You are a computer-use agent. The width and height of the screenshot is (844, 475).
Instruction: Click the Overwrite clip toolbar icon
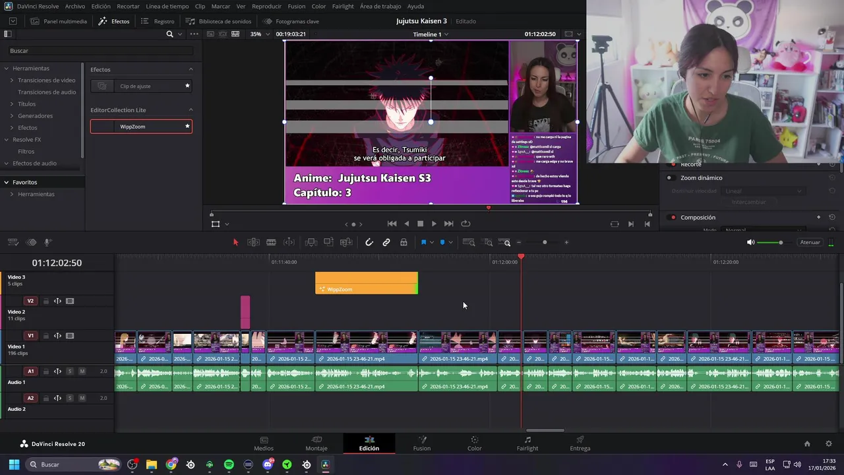328,242
